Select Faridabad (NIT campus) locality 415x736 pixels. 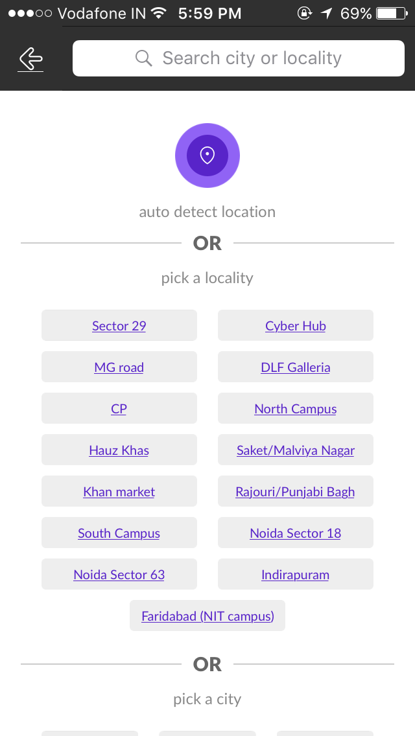point(207,616)
